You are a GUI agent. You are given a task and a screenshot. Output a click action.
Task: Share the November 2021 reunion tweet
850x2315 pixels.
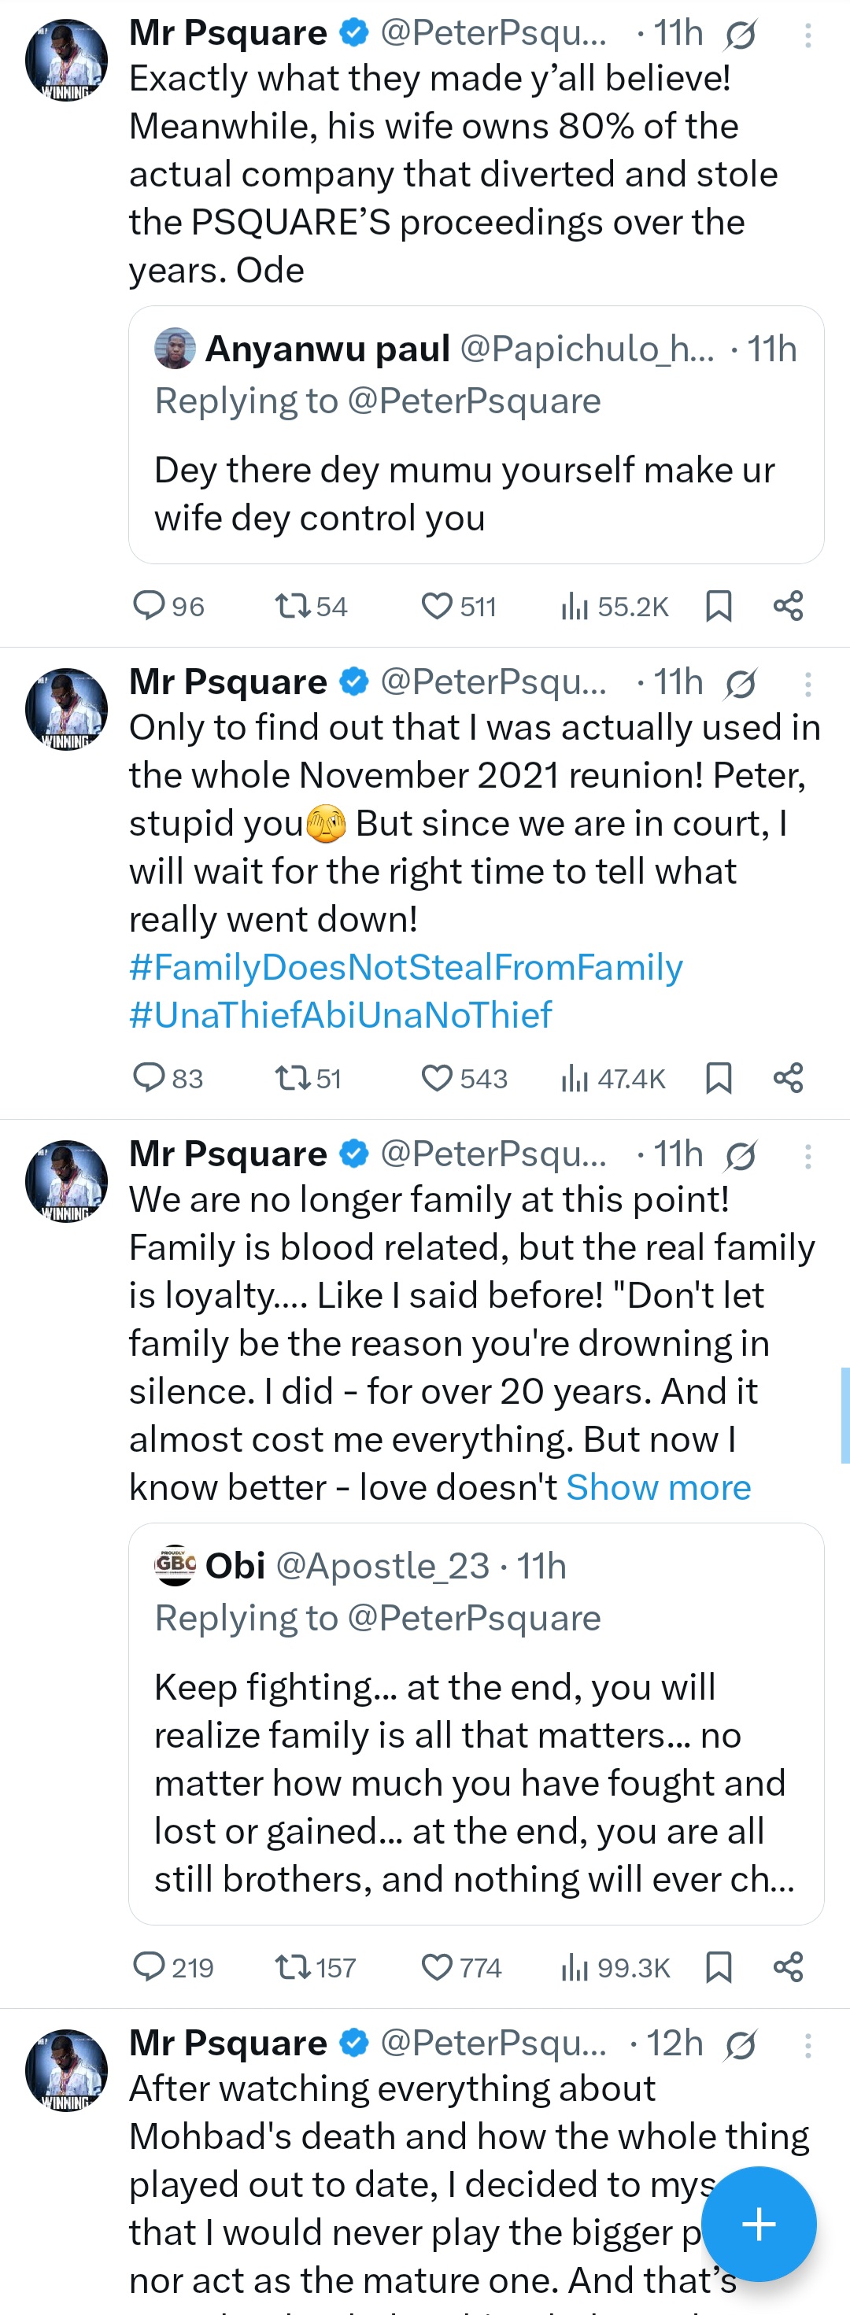pyautogui.click(x=788, y=1077)
